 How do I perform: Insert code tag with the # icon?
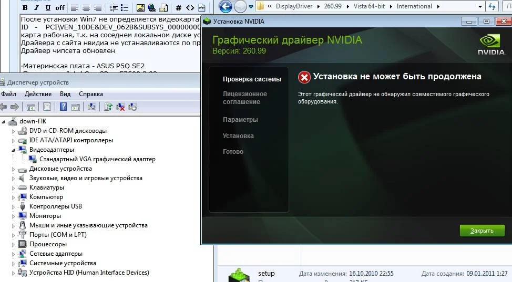tap(179, 7)
